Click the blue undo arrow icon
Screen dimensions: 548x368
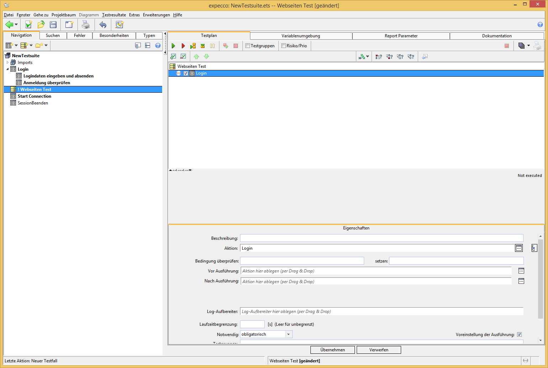tap(103, 25)
